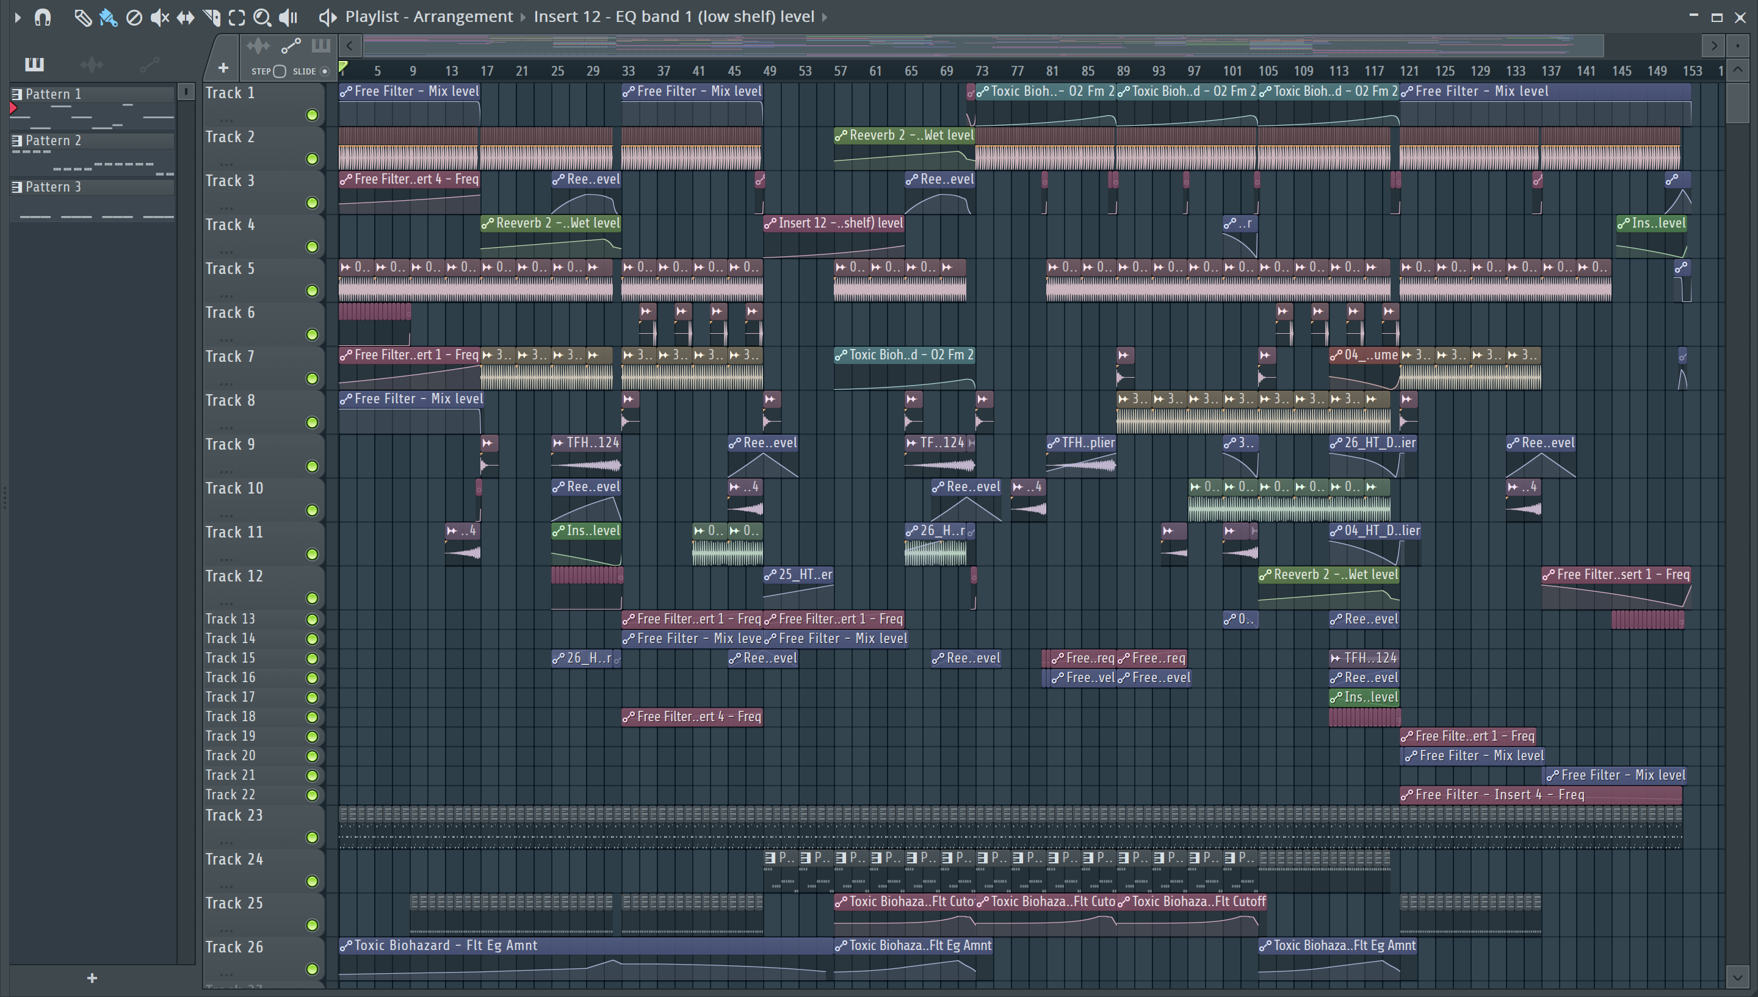
Task: Select the Zoom magnifier tool
Action: coord(262,17)
